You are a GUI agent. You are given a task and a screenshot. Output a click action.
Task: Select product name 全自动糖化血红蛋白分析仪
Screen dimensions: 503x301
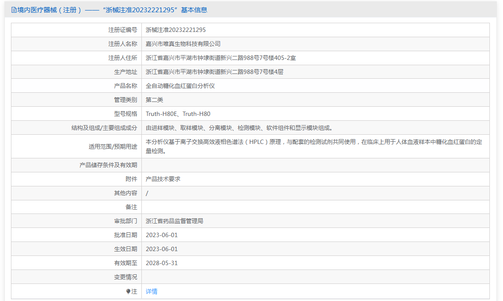click(180, 86)
